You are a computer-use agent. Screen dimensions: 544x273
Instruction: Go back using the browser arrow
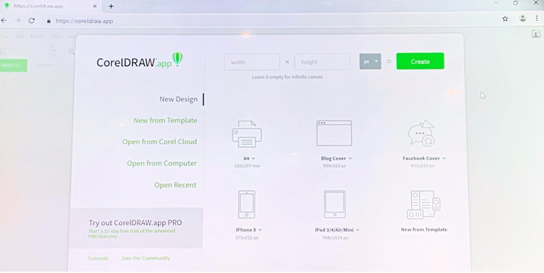tap(4, 21)
